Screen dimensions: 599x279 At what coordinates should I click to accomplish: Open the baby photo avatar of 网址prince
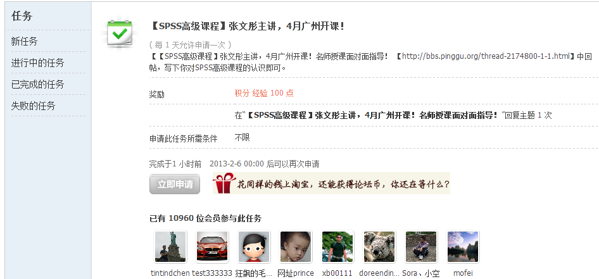(x=295, y=247)
